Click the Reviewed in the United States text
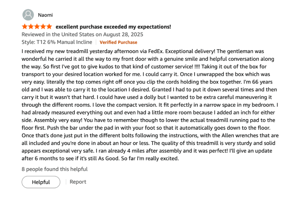Viewport: 305px width, 199px height. click(56, 34)
